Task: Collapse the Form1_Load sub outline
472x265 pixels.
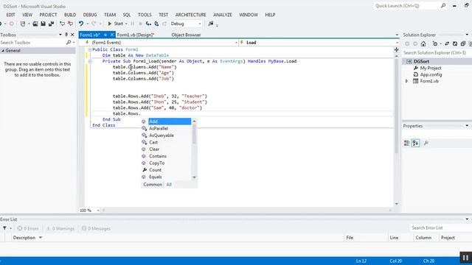Action: [x=90, y=61]
